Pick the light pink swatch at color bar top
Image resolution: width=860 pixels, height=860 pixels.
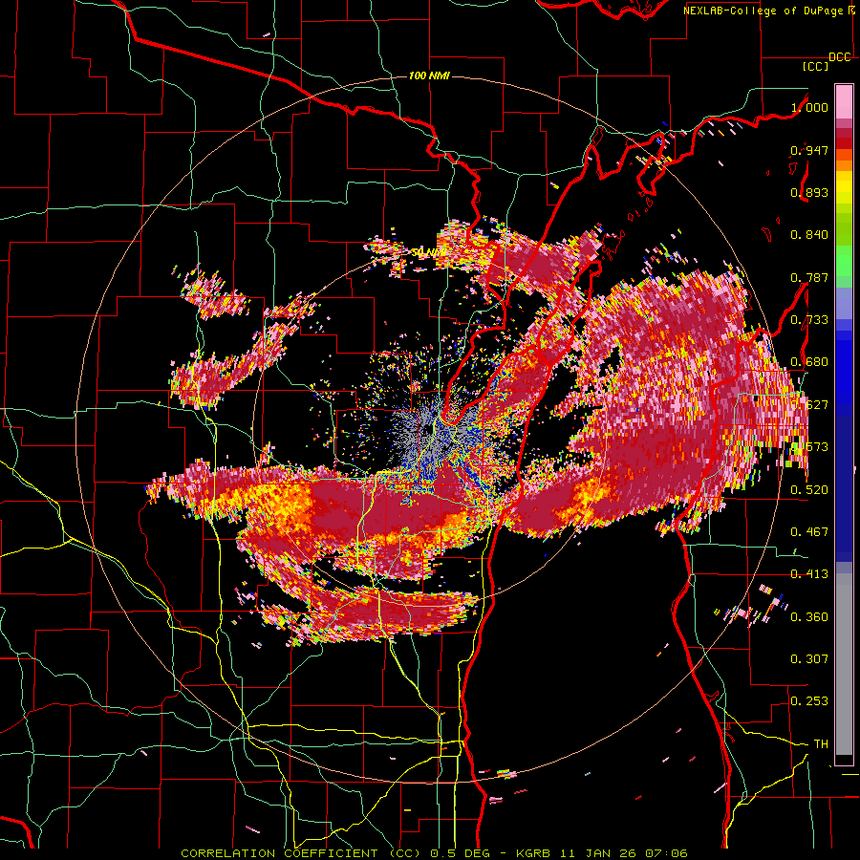[844, 101]
